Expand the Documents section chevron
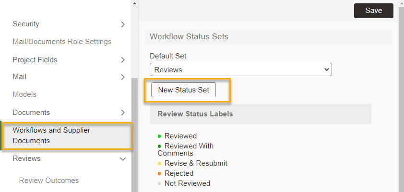 pyautogui.click(x=123, y=113)
